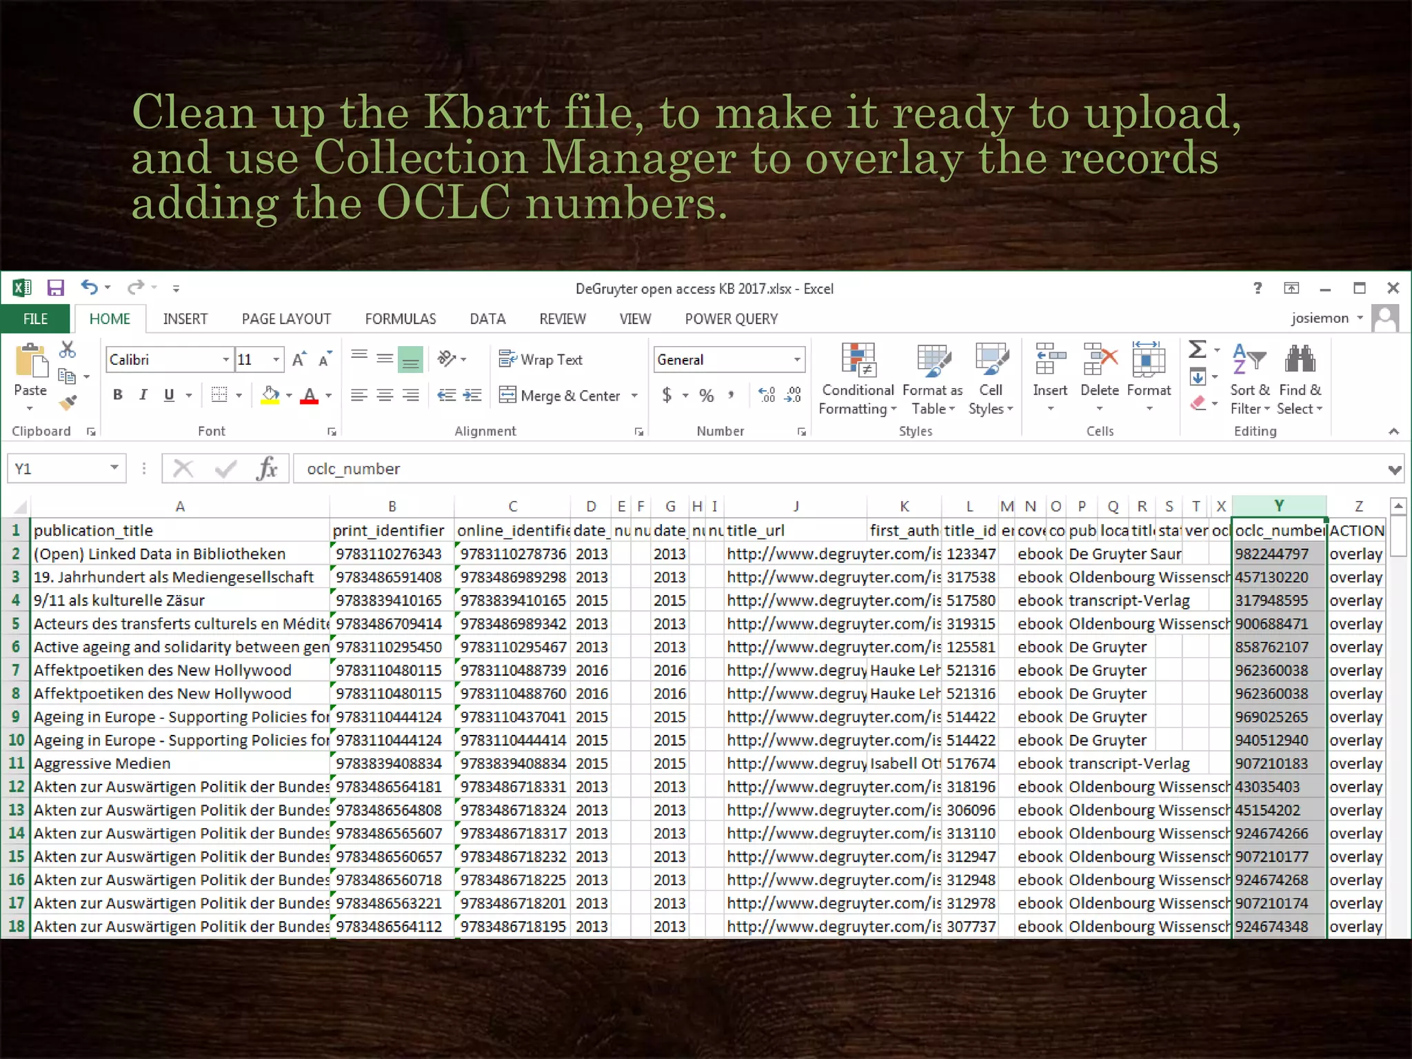This screenshot has width=1412, height=1059.
Task: Collapse the ribbon with the chevron
Action: tap(1393, 431)
